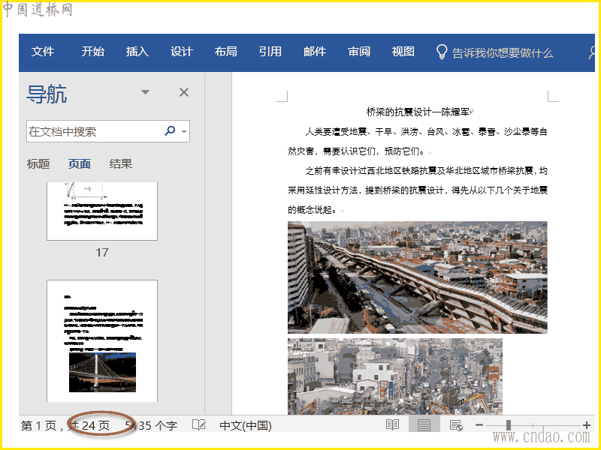This screenshot has height=450, width=601.
Task: Select the Print Layout view icon
Action: coord(424,424)
